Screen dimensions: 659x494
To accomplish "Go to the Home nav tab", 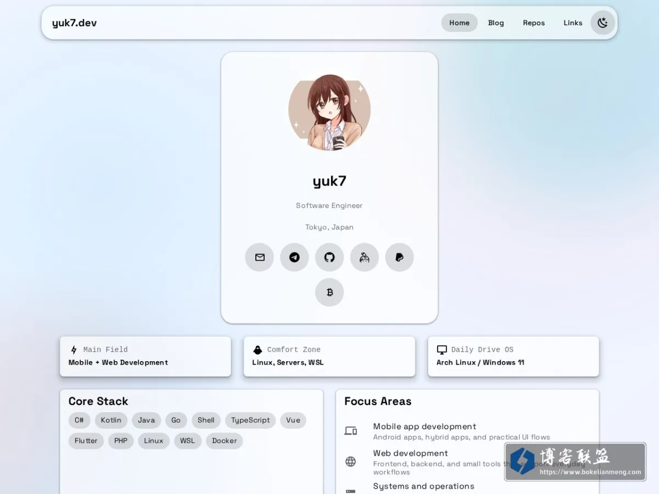I will coord(459,23).
